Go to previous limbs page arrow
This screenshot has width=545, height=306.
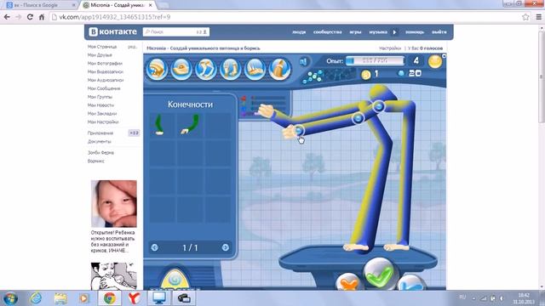pos(155,247)
